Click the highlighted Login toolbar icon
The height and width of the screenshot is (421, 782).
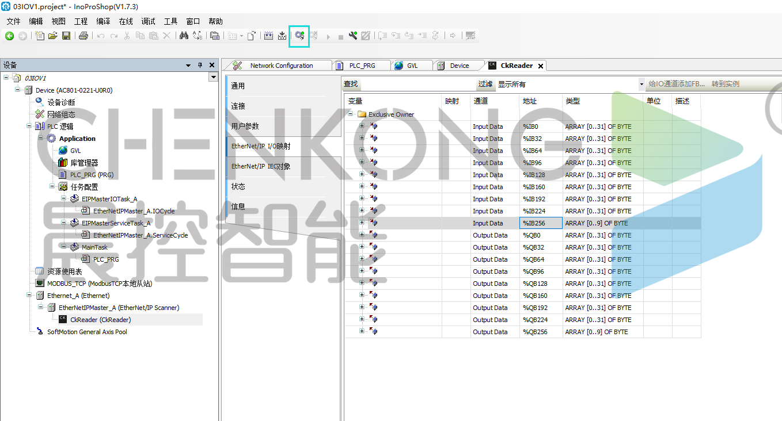click(x=299, y=36)
